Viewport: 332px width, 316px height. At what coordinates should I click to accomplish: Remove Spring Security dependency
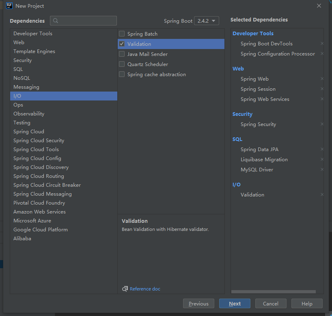click(322, 124)
